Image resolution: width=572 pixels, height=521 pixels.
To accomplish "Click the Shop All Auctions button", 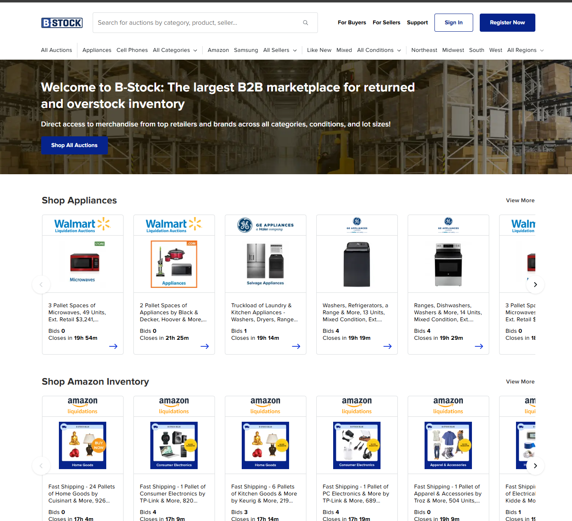I will pos(74,145).
